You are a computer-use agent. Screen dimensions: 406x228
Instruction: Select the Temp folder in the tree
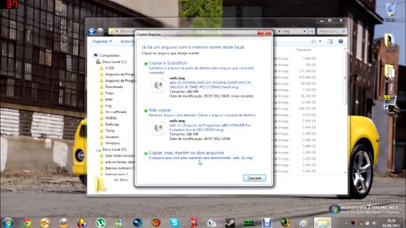[110, 131]
